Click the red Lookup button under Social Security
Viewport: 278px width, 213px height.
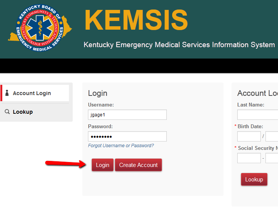(254, 180)
